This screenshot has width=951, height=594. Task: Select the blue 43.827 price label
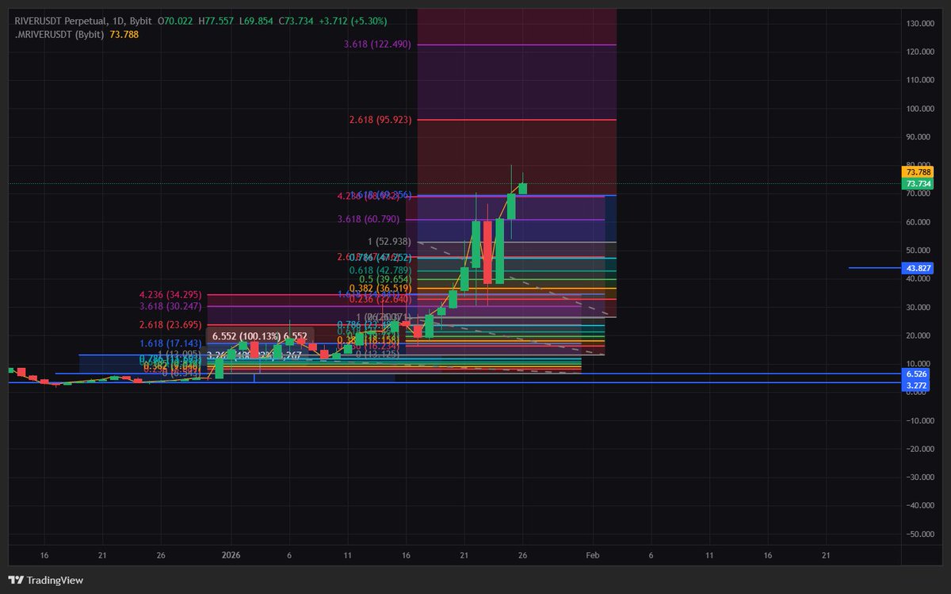pyautogui.click(x=918, y=268)
